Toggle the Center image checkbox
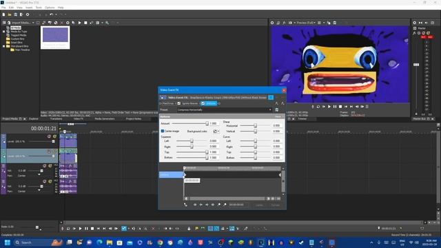The height and width of the screenshot is (248, 441). coord(163,131)
